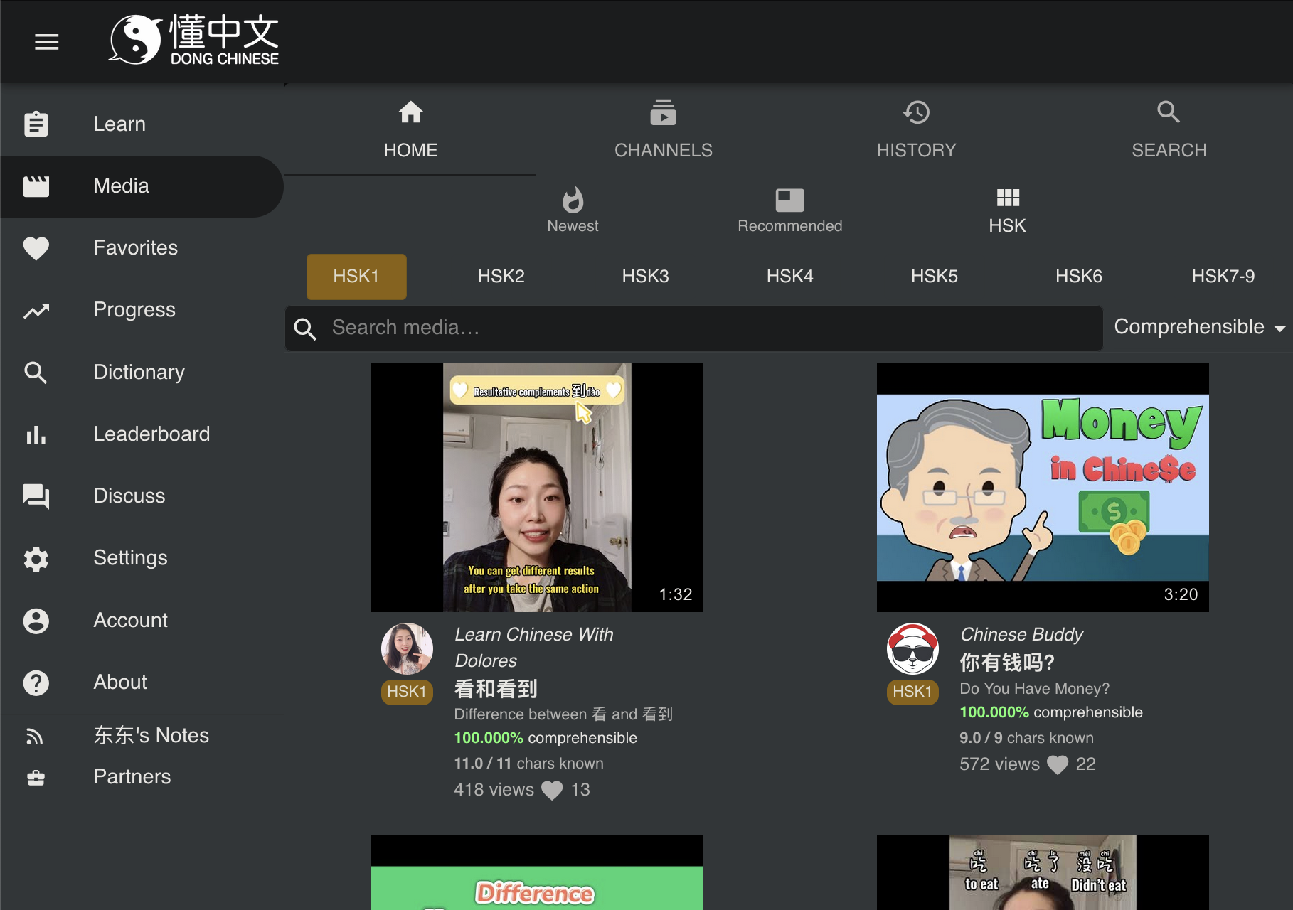Expand the Comprehensible sort dropdown
1293x910 pixels.
[x=1199, y=327]
